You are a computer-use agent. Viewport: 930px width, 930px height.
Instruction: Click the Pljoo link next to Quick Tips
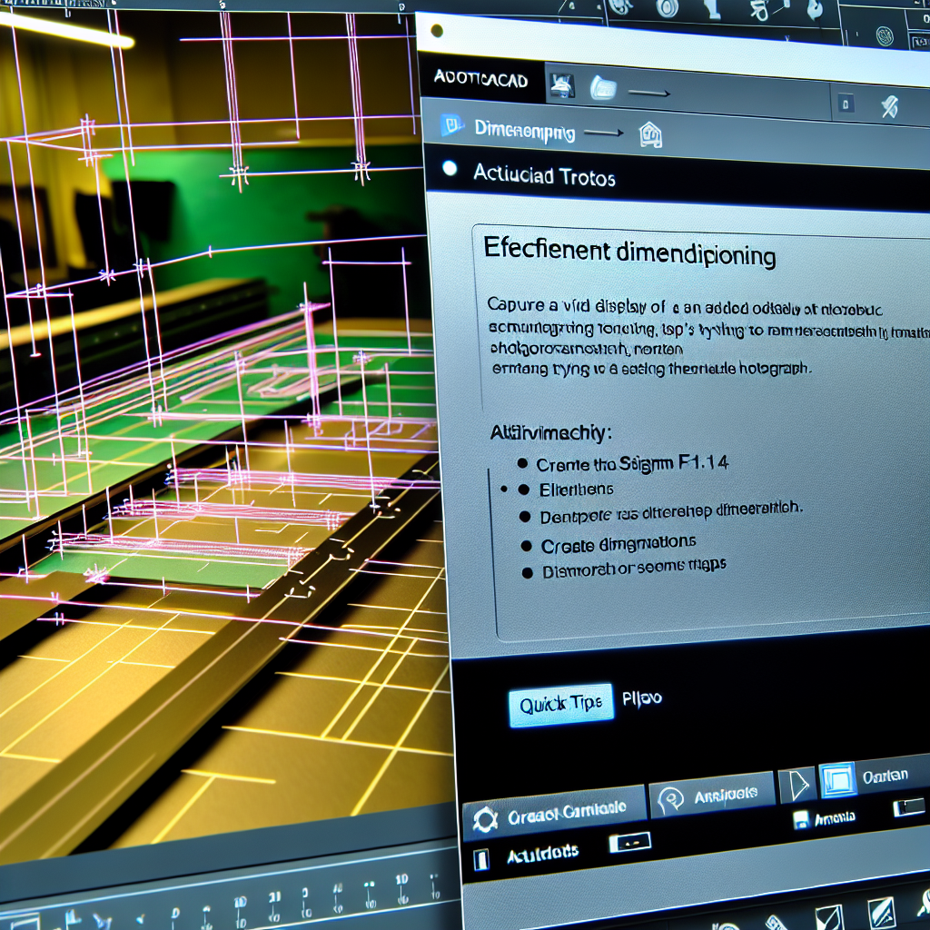(642, 698)
